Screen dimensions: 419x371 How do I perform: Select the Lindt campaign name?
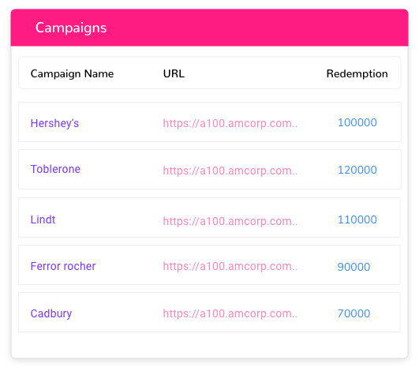(43, 219)
